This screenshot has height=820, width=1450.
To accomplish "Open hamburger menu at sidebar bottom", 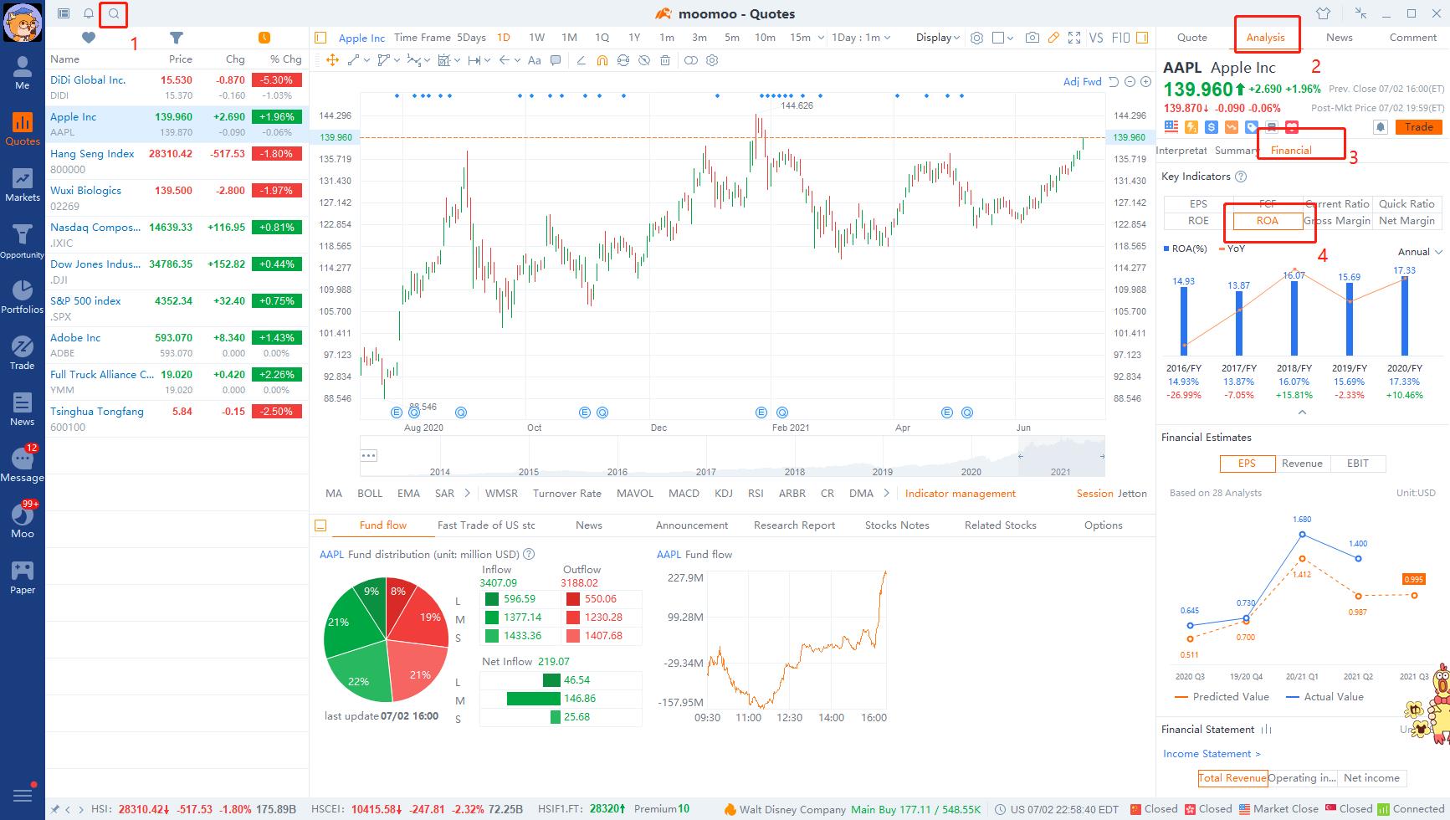I will pyautogui.click(x=23, y=795).
